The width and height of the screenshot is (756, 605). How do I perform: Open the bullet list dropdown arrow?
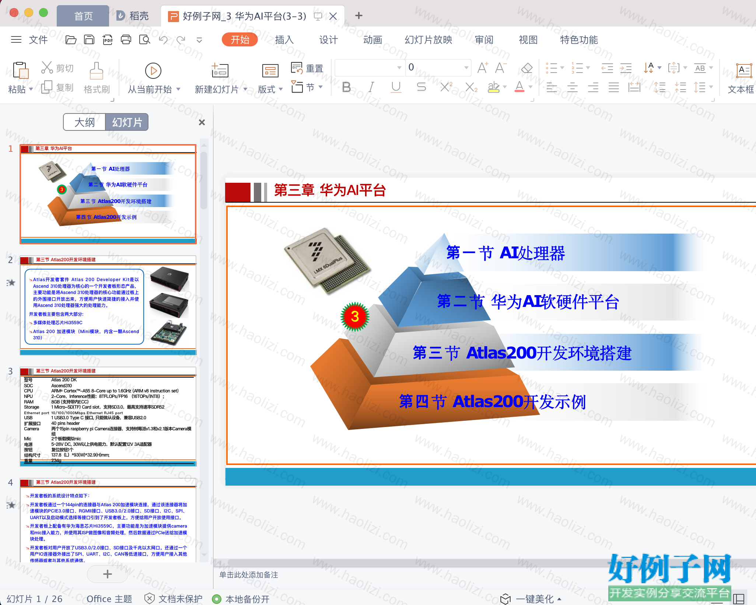coord(562,68)
